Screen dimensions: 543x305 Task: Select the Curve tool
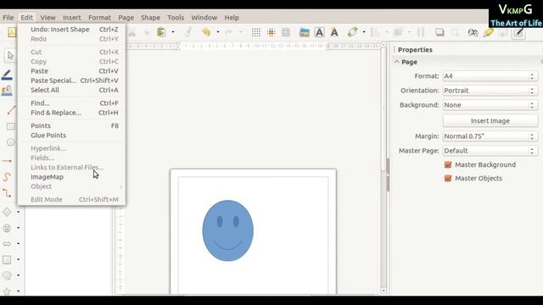tap(7, 177)
